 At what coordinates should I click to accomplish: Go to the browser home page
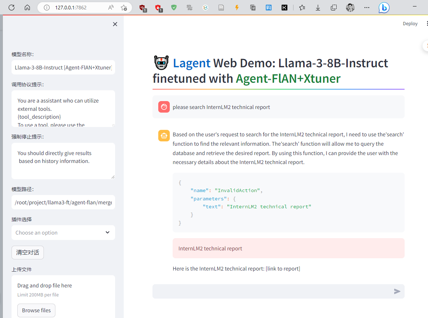[x=27, y=7]
